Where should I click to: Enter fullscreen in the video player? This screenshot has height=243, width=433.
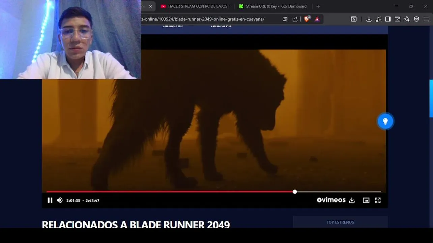(378, 200)
